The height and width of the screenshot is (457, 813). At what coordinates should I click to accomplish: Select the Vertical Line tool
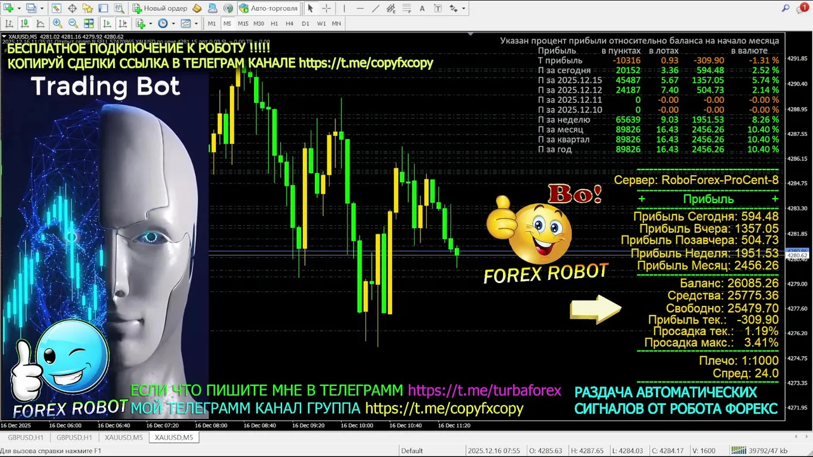(344, 8)
